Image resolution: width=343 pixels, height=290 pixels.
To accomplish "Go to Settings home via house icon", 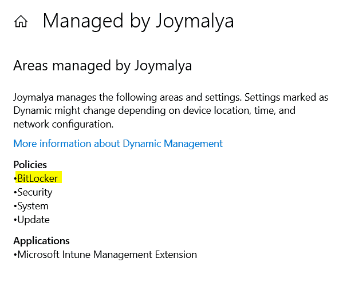I will point(21,21).
